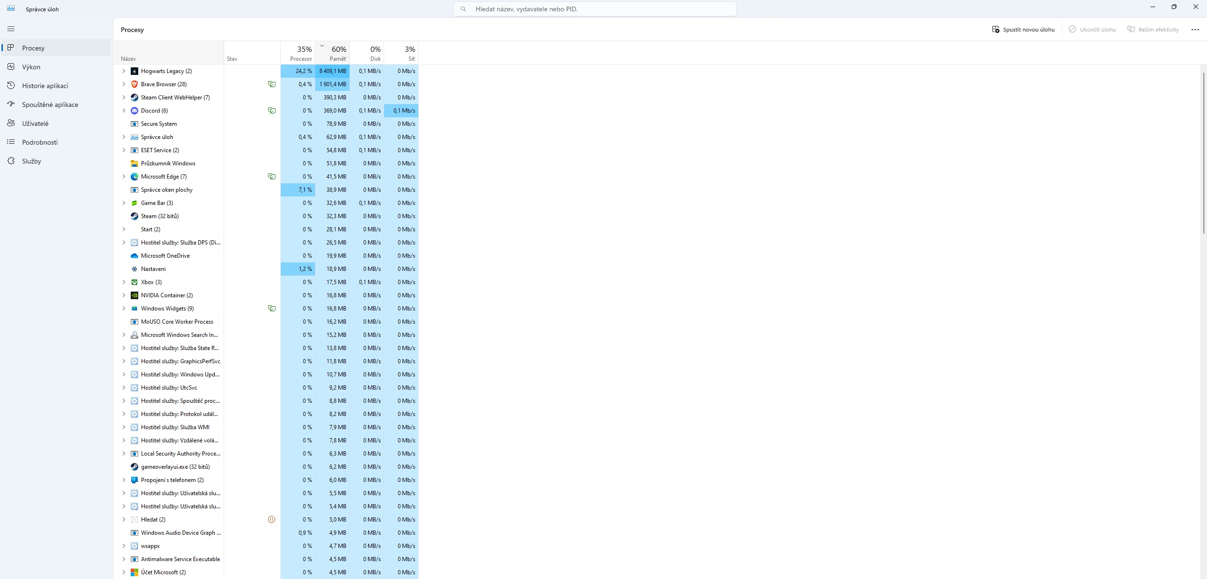Click the Brave Browser efficiency leaf icon
The width and height of the screenshot is (1207, 579).
point(272,84)
